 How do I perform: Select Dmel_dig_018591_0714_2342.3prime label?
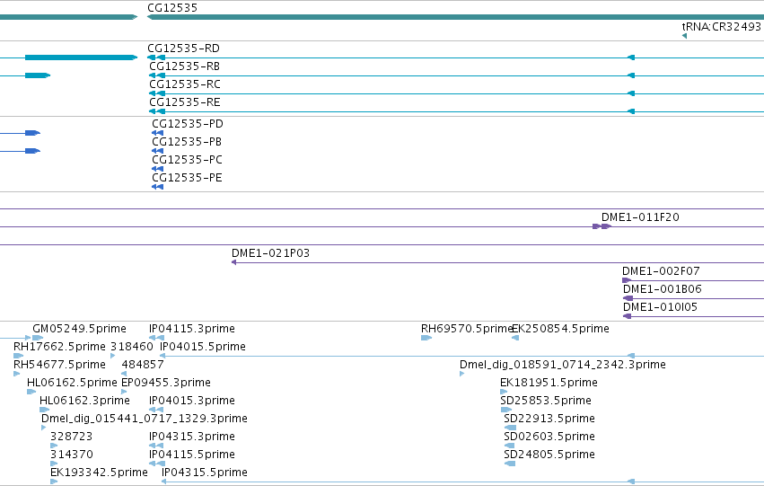pyautogui.click(x=563, y=365)
